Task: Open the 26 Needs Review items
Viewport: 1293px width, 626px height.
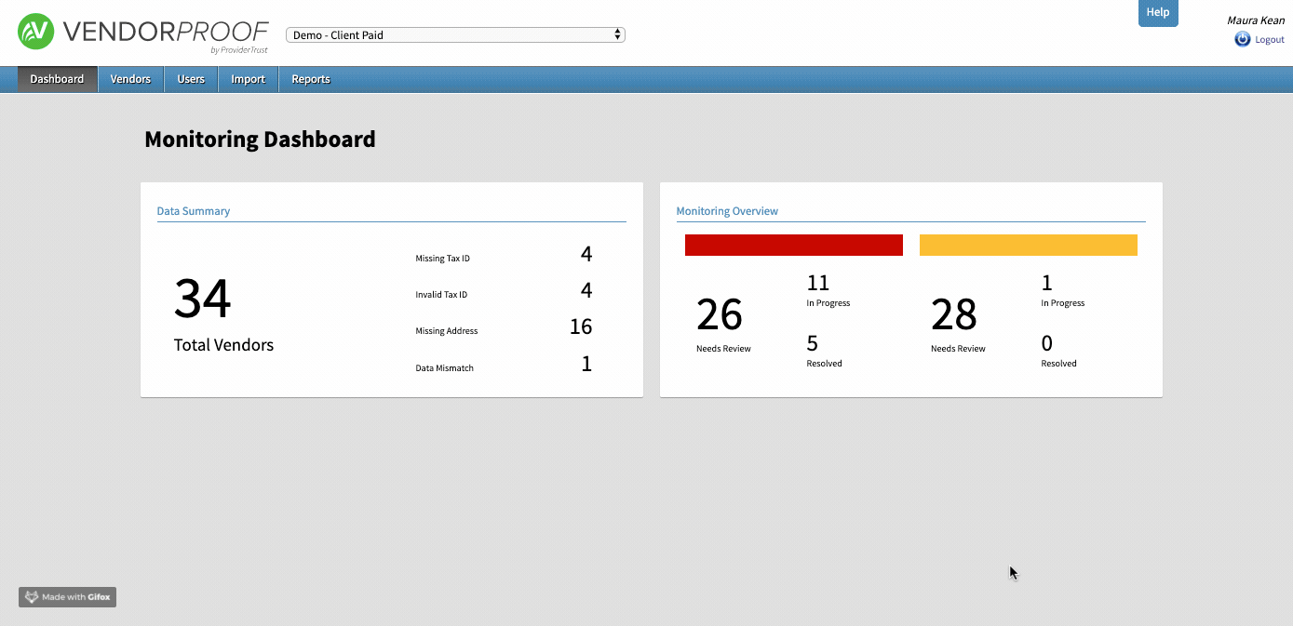Action: click(x=720, y=316)
